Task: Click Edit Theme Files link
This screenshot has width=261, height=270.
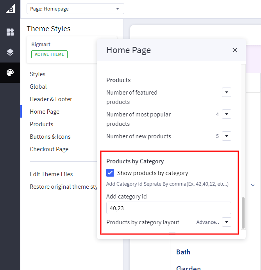Action: [51, 174]
